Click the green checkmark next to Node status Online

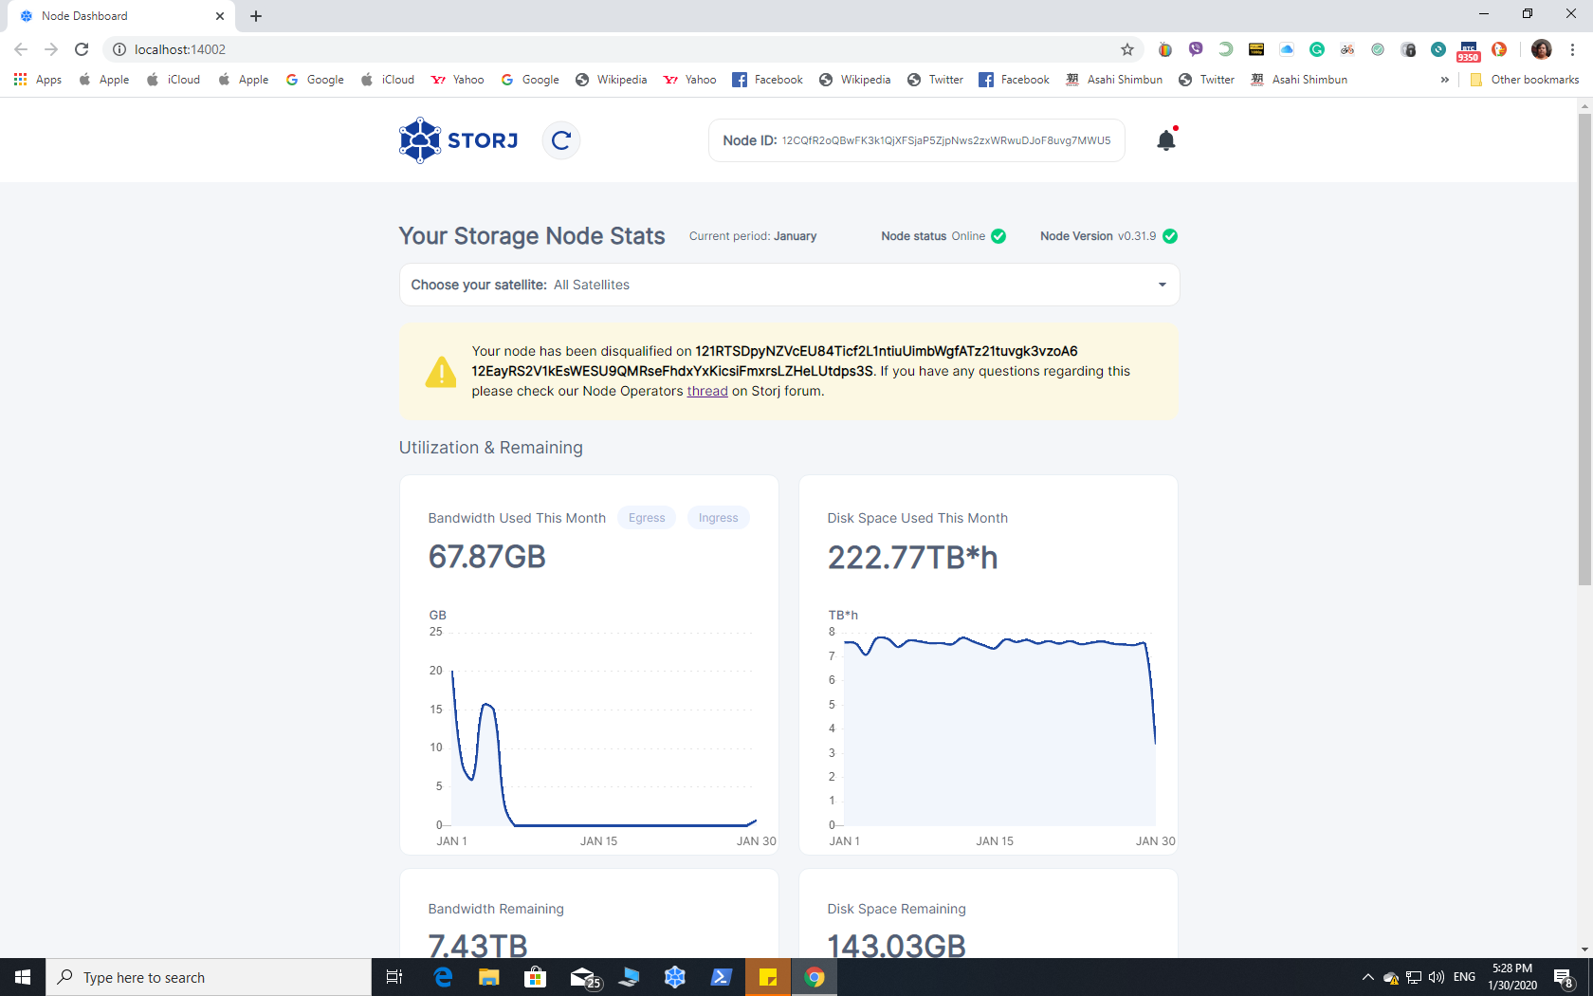click(x=998, y=236)
